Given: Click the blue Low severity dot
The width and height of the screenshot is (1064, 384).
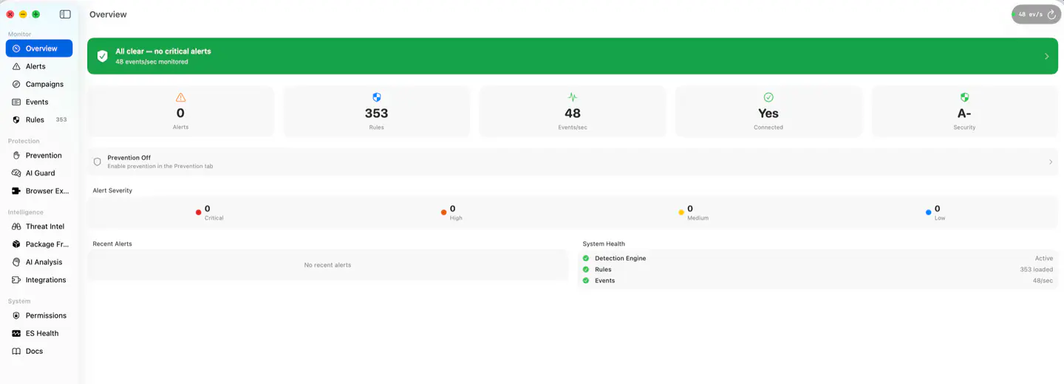Looking at the screenshot, I should click(928, 212).
